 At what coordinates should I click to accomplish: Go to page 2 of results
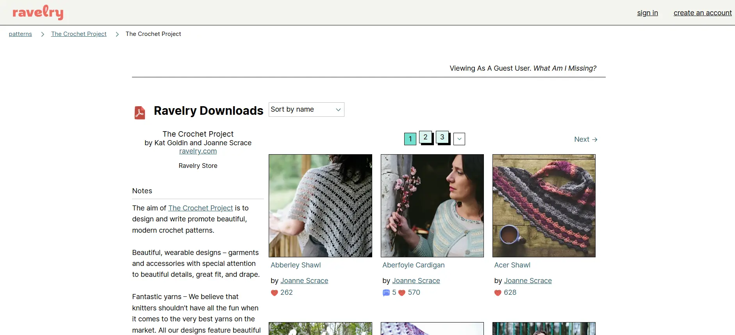point(425,137)
